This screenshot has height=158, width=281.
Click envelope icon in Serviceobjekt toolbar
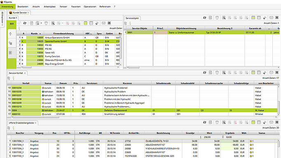click(271, 18)
